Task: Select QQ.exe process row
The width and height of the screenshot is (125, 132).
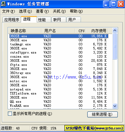Action: [59, 101]
